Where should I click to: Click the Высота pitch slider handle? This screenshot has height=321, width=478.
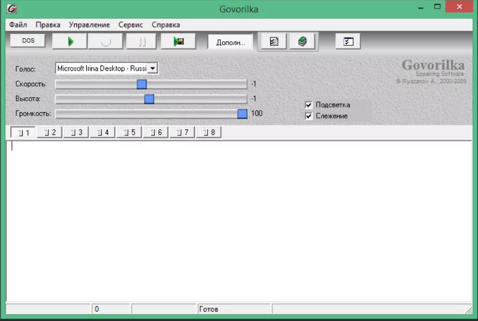coord(149,99)
